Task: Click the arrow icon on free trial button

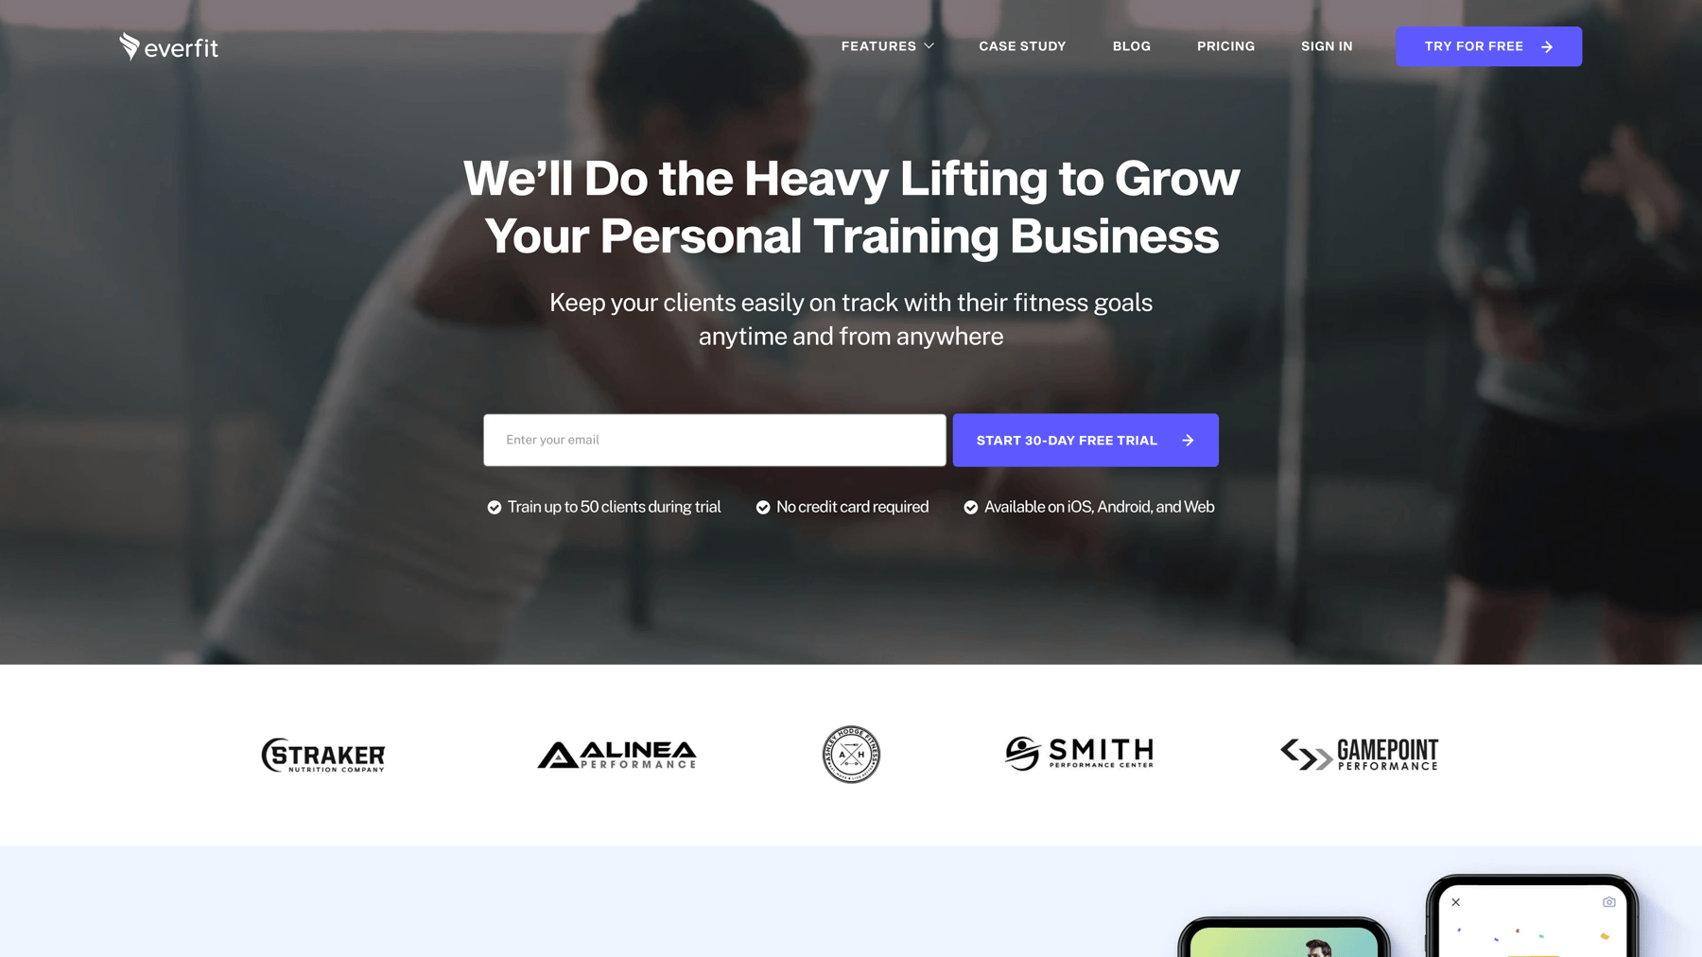Action: (1188, 440)
